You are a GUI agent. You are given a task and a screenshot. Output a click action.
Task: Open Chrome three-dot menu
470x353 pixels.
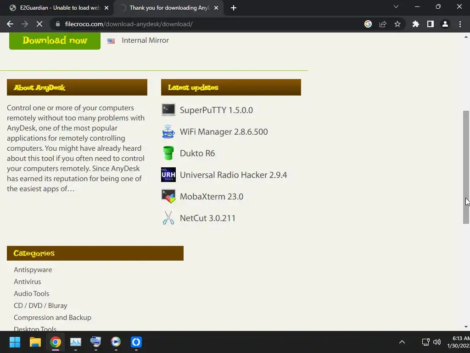click(460, 24)
